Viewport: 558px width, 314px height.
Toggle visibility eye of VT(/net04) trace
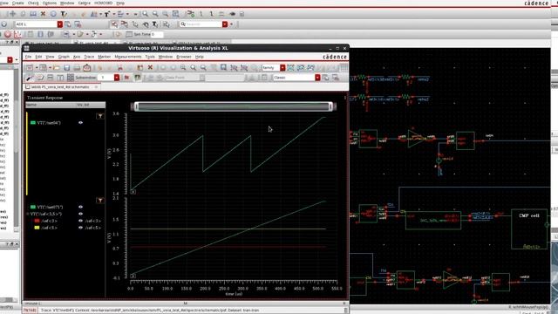tap(81, 122)
